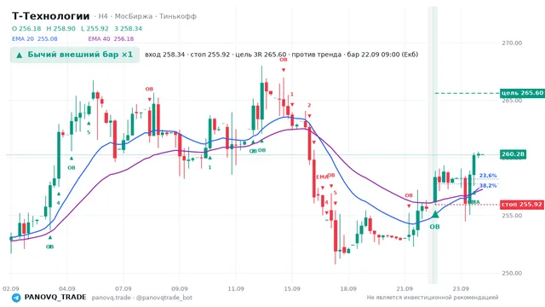
Task: Click the 270.00 price axis label
Action: [x=512, y=43]
